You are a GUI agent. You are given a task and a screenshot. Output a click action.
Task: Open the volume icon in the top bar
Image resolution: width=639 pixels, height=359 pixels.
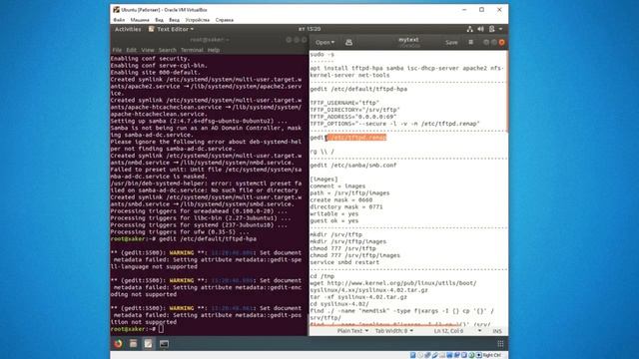(481, 29)
